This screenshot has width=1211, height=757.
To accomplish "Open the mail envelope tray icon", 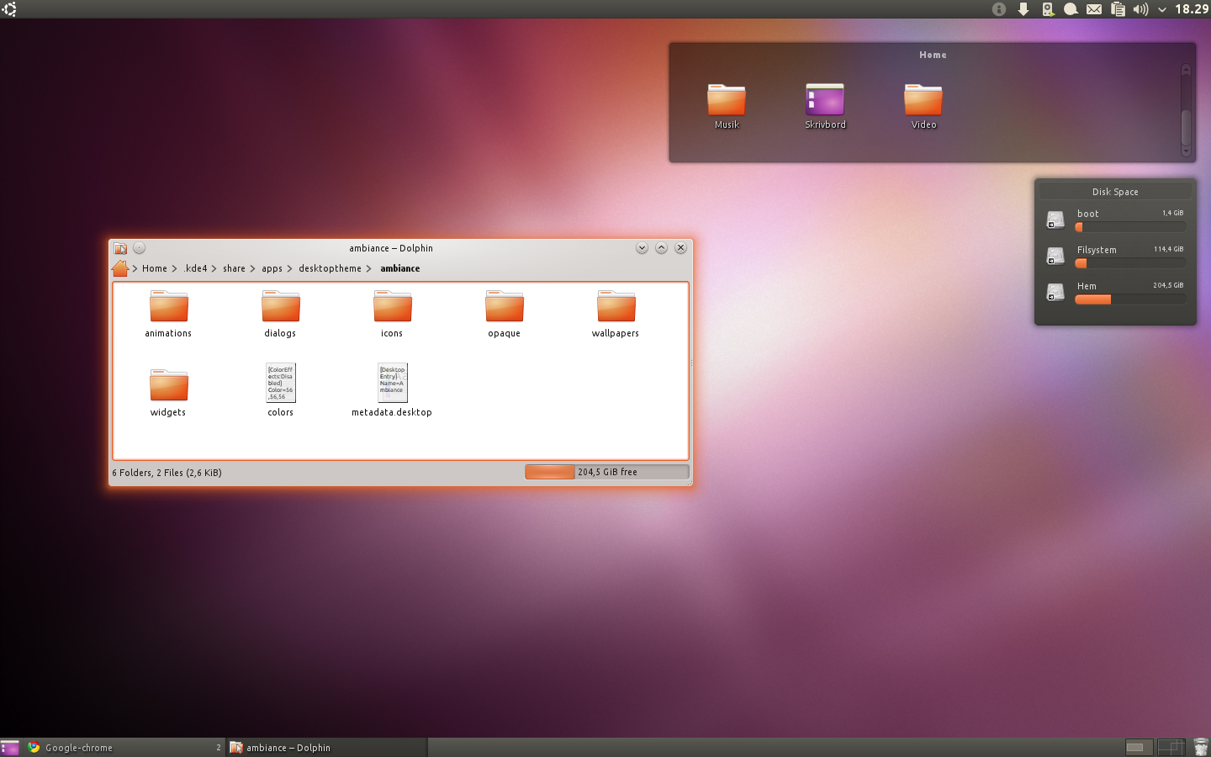I will [1094, 9].
